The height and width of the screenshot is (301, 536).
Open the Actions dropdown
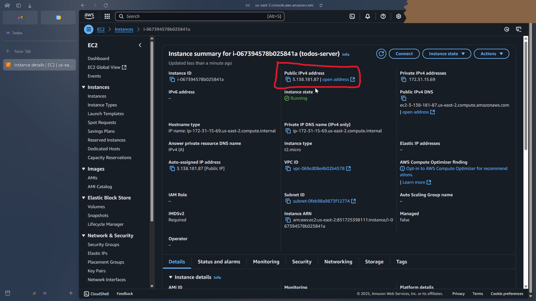pos(491,54)
